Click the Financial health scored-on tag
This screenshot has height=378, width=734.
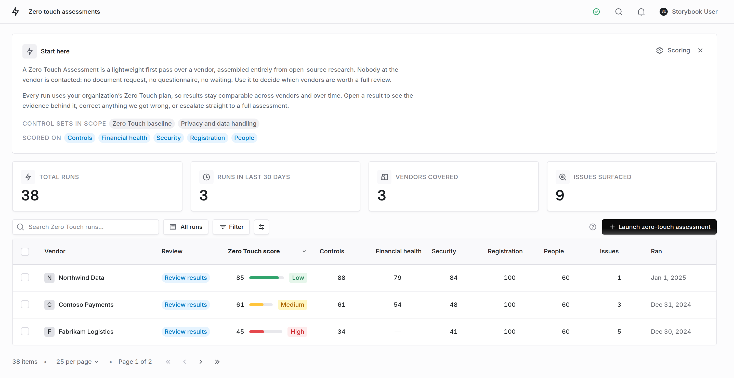[124, 138]
